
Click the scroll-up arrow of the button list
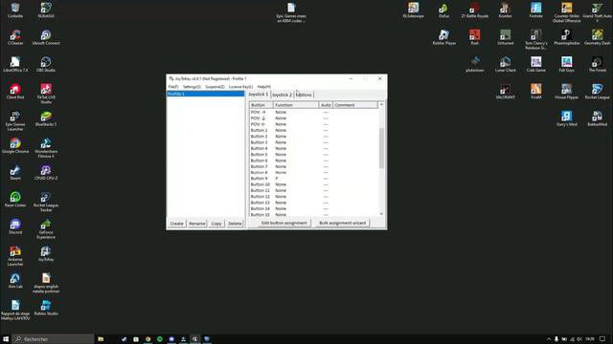coord(381,104)
